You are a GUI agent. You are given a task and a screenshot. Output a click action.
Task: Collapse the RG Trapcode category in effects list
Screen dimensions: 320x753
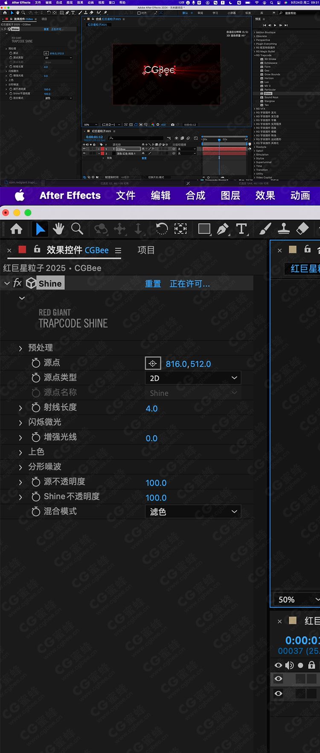click(x=255, y=55)
